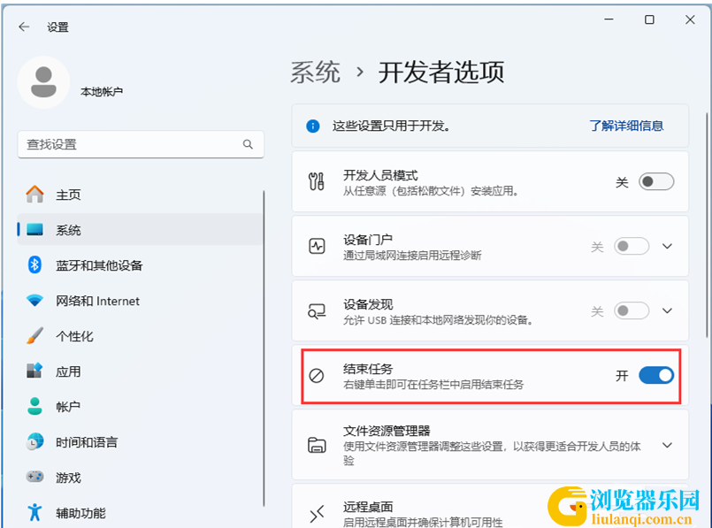Click the 远程桌面 arrows icon
The width and height of the screenshot is (712, 528).
click(x=317, y=514)
